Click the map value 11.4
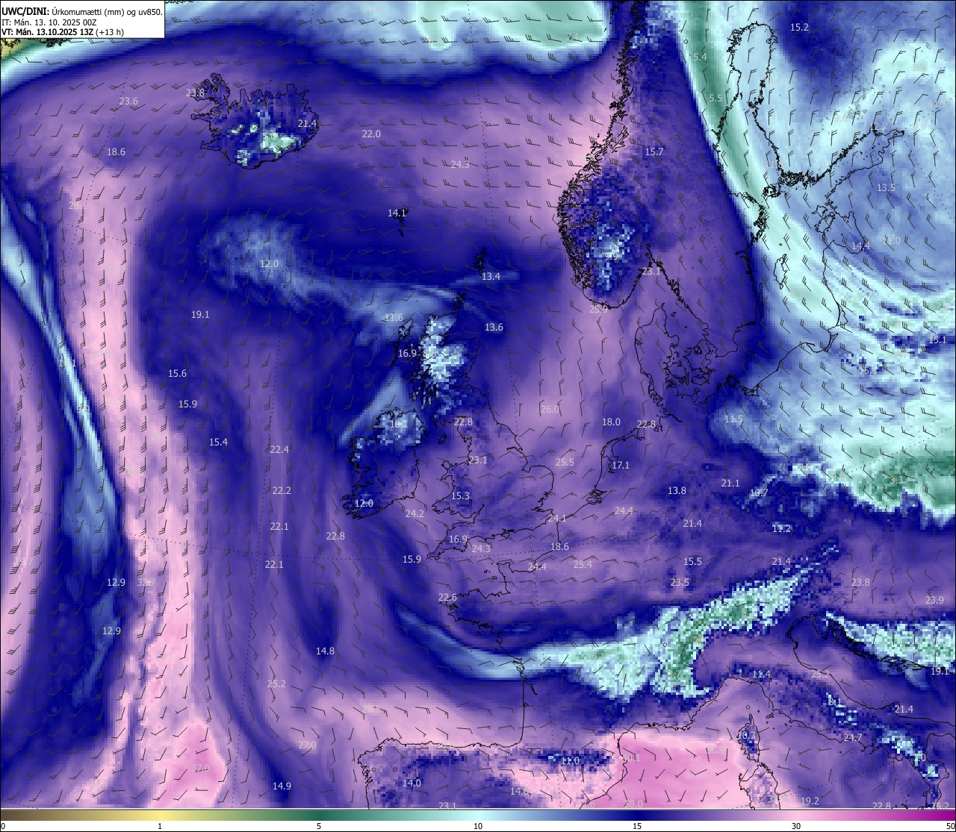 point(761,675)
